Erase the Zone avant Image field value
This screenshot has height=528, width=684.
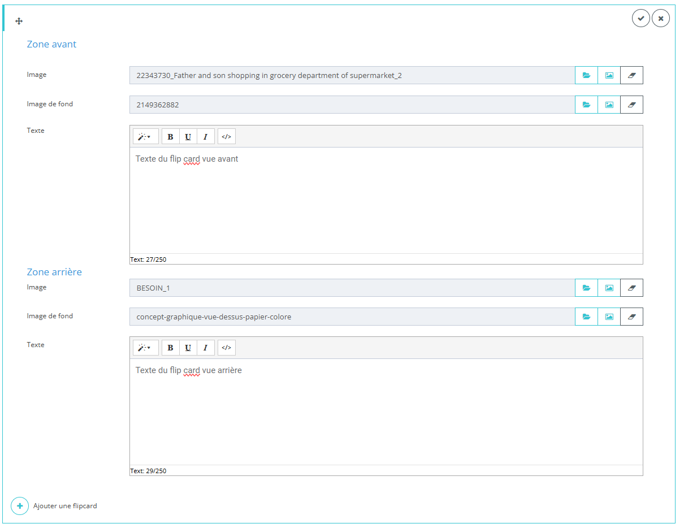tap(631, 75)
